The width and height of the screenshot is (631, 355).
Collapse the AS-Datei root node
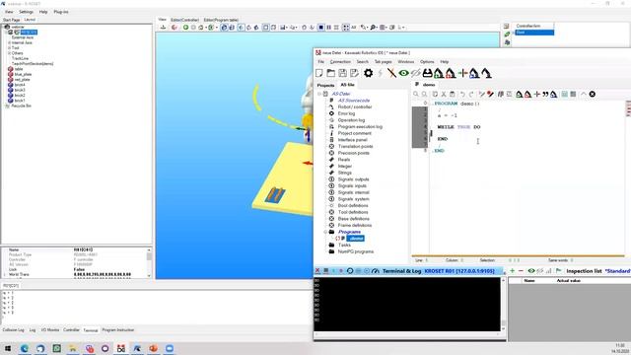pos(319,94)
